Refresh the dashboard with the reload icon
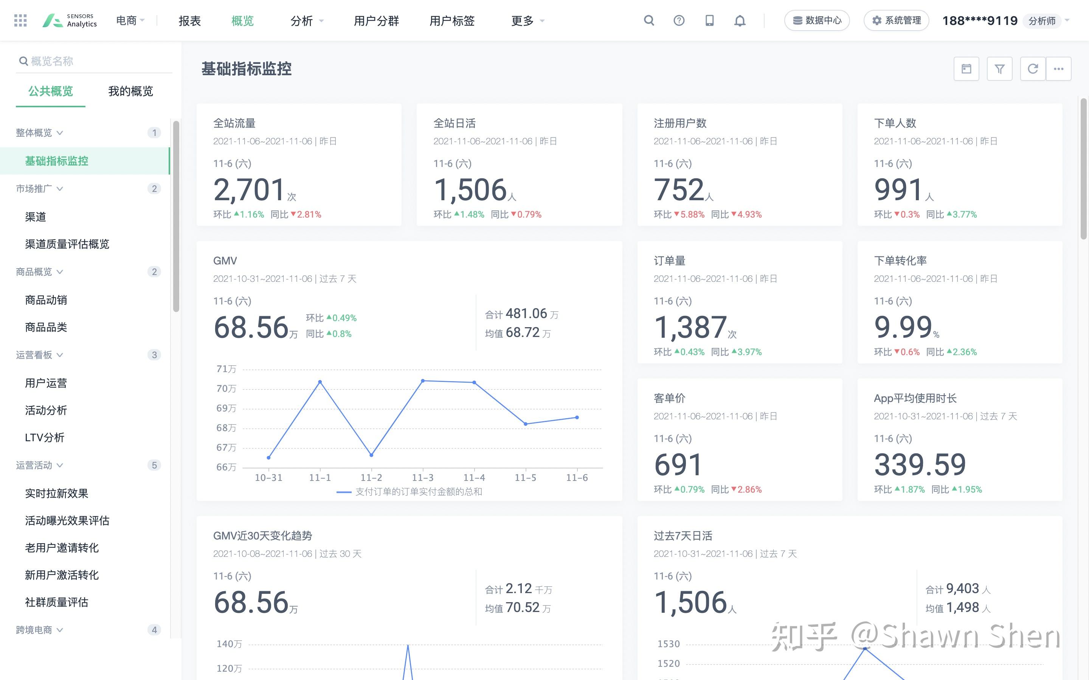 click(x=1033, y=68)
